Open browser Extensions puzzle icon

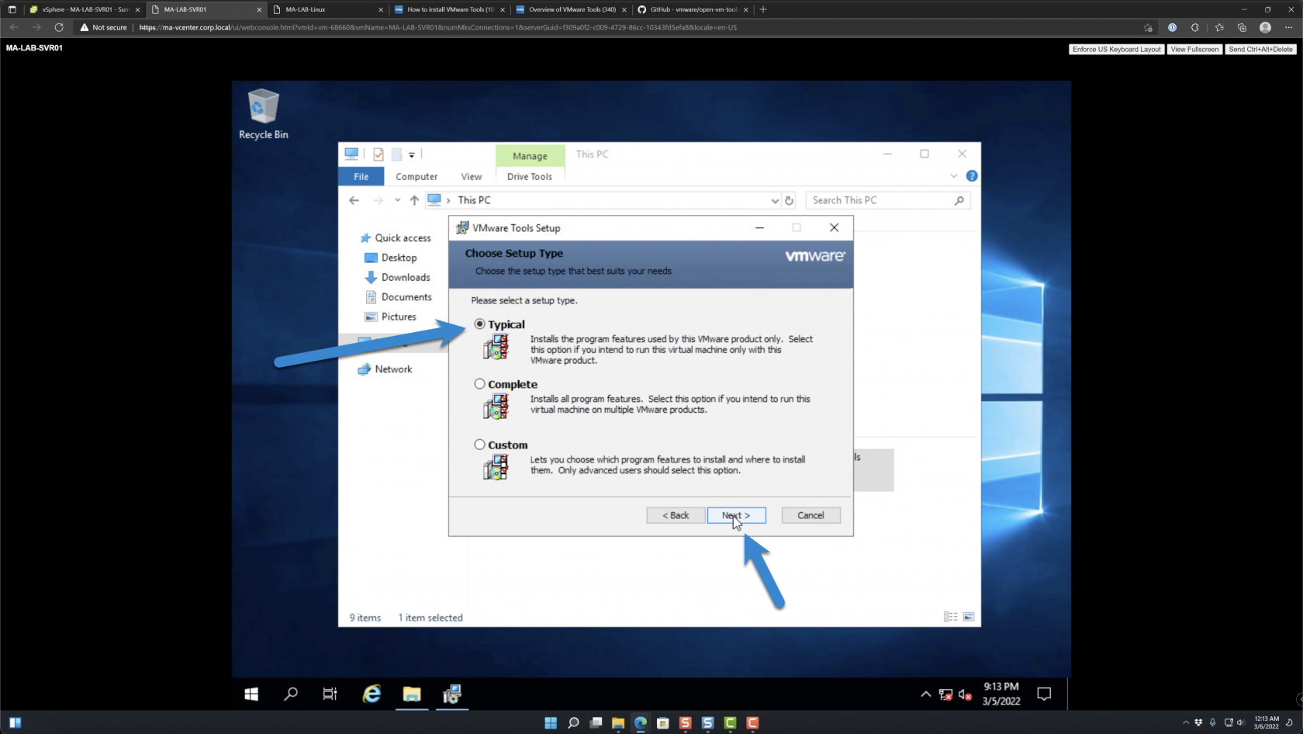click(1195, 27)
